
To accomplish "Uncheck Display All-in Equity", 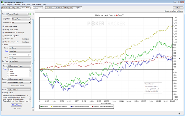I will (x=3, y=29).
